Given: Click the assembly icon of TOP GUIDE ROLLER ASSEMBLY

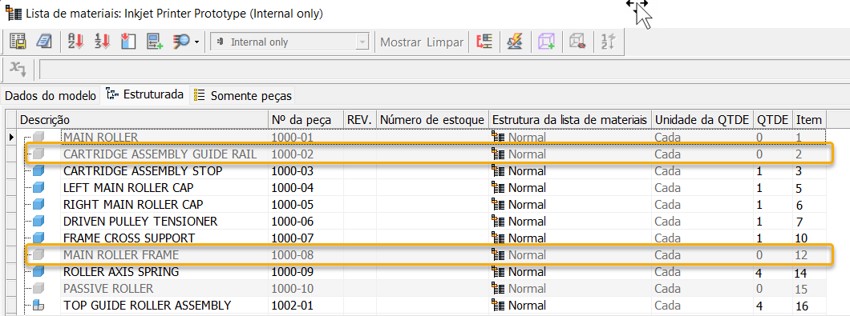Looking at the screenshot, I should tap(38, 305).
